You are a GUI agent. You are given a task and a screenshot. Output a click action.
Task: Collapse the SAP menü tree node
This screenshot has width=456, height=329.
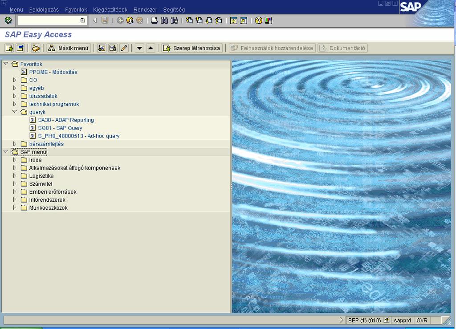pyautogui.click(x=6, y=151)
